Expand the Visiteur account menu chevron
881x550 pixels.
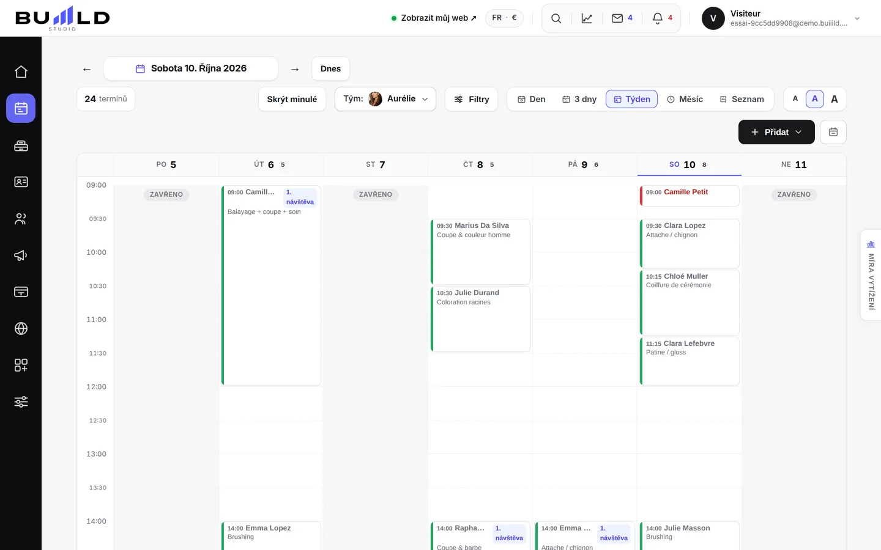[857, 18]
